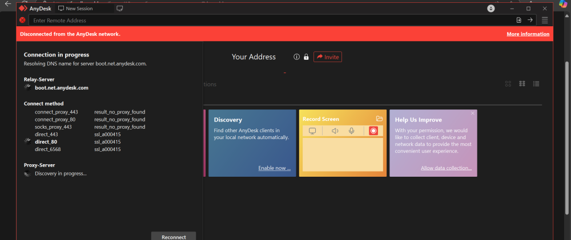Switch to the list view
Image resolution: width=571 pixels, height=240 pixels.
pos(536,84)
